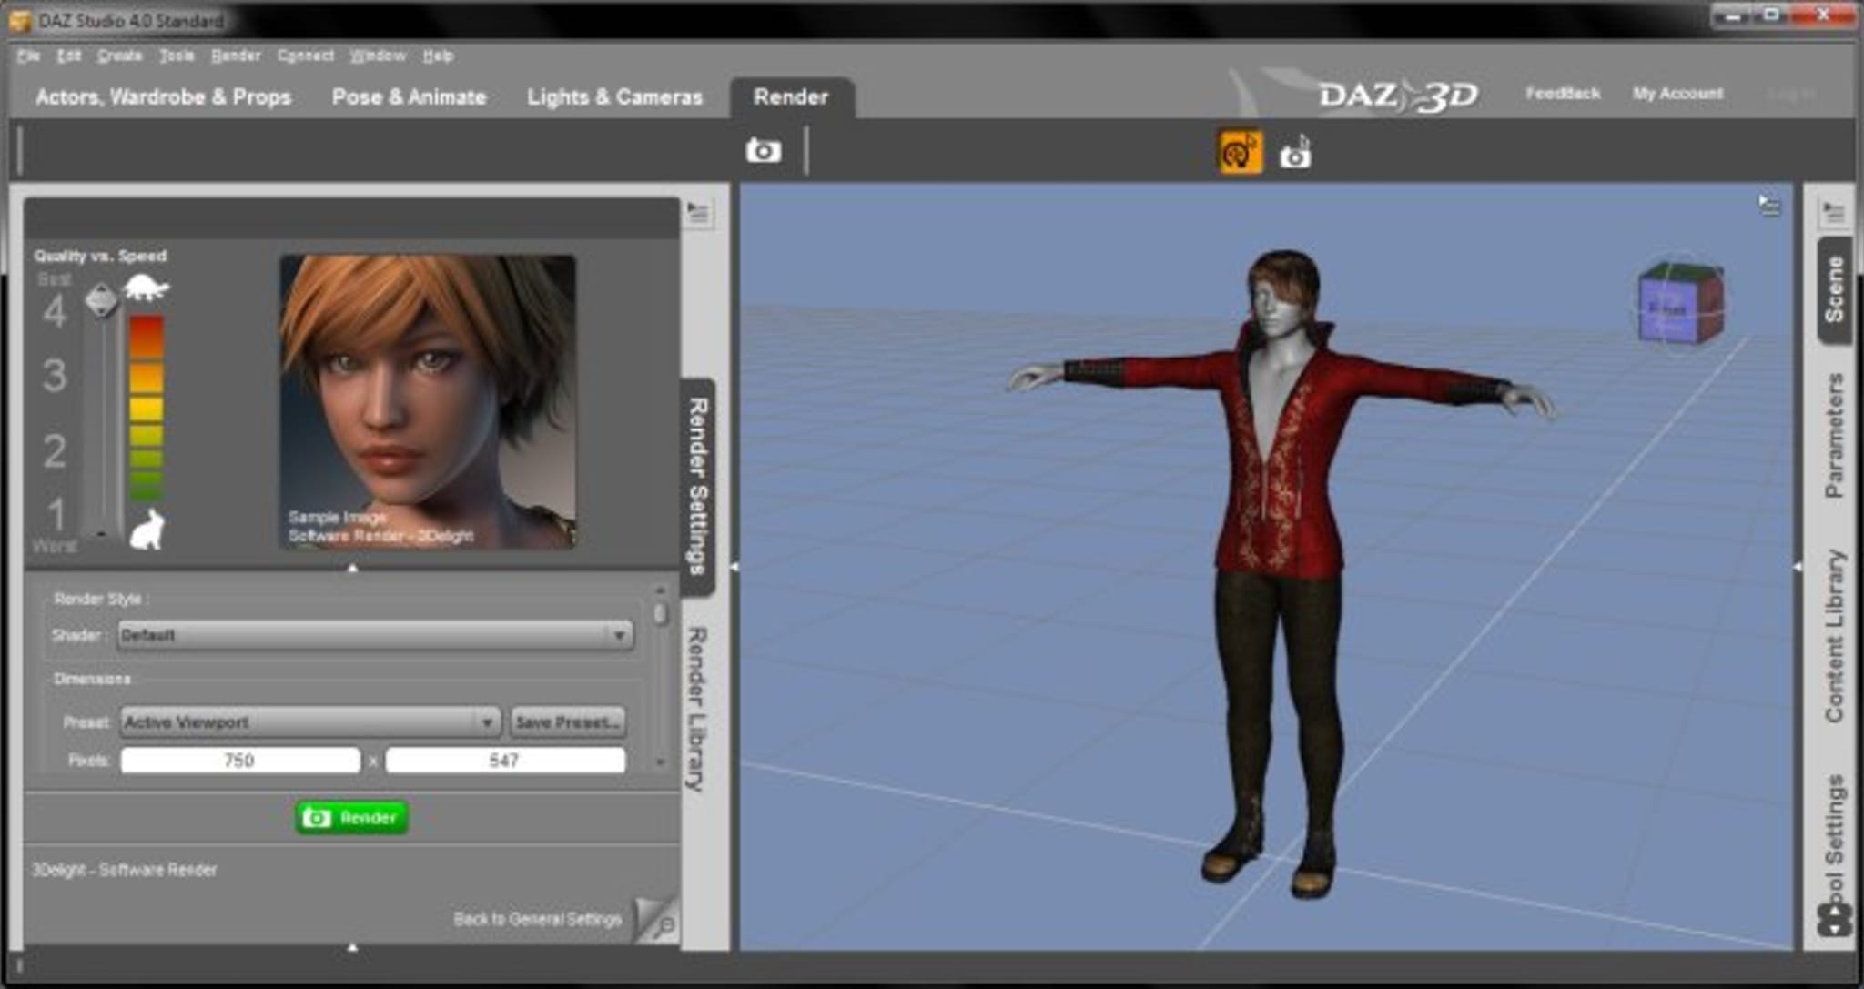Switch to Actors, Wardrobe & Props tab
Screen dimensions: 1864x989
164,96
